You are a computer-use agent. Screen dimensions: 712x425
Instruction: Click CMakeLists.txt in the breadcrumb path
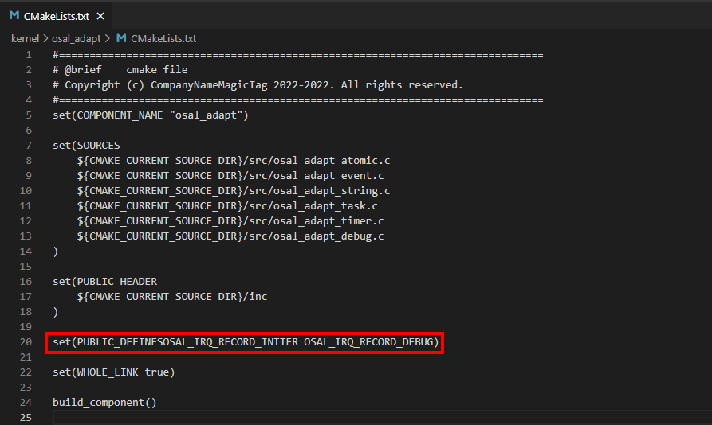163,38
